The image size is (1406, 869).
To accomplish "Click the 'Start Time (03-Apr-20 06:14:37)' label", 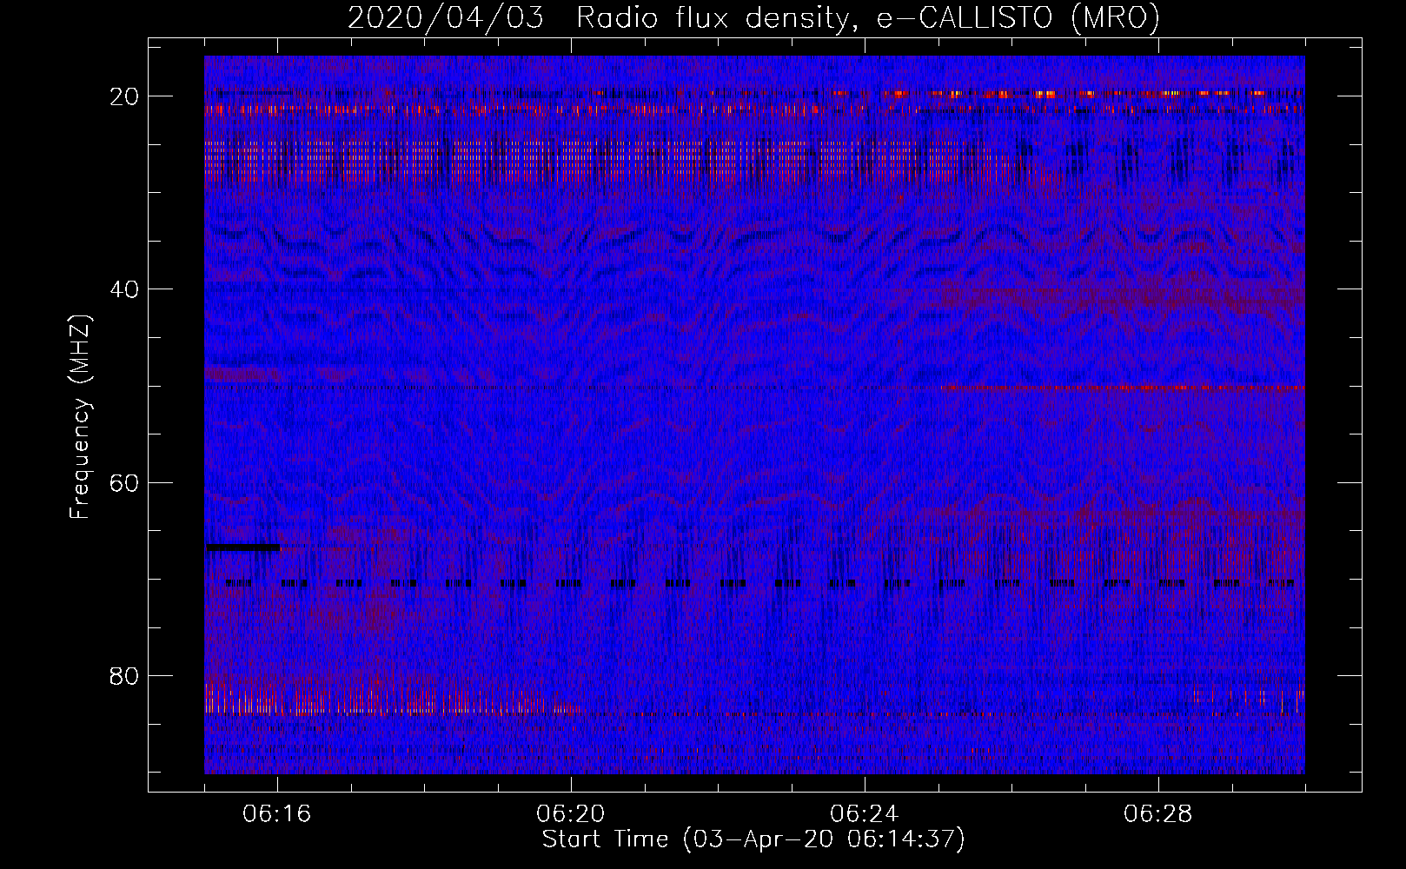I will pos(753,839).
